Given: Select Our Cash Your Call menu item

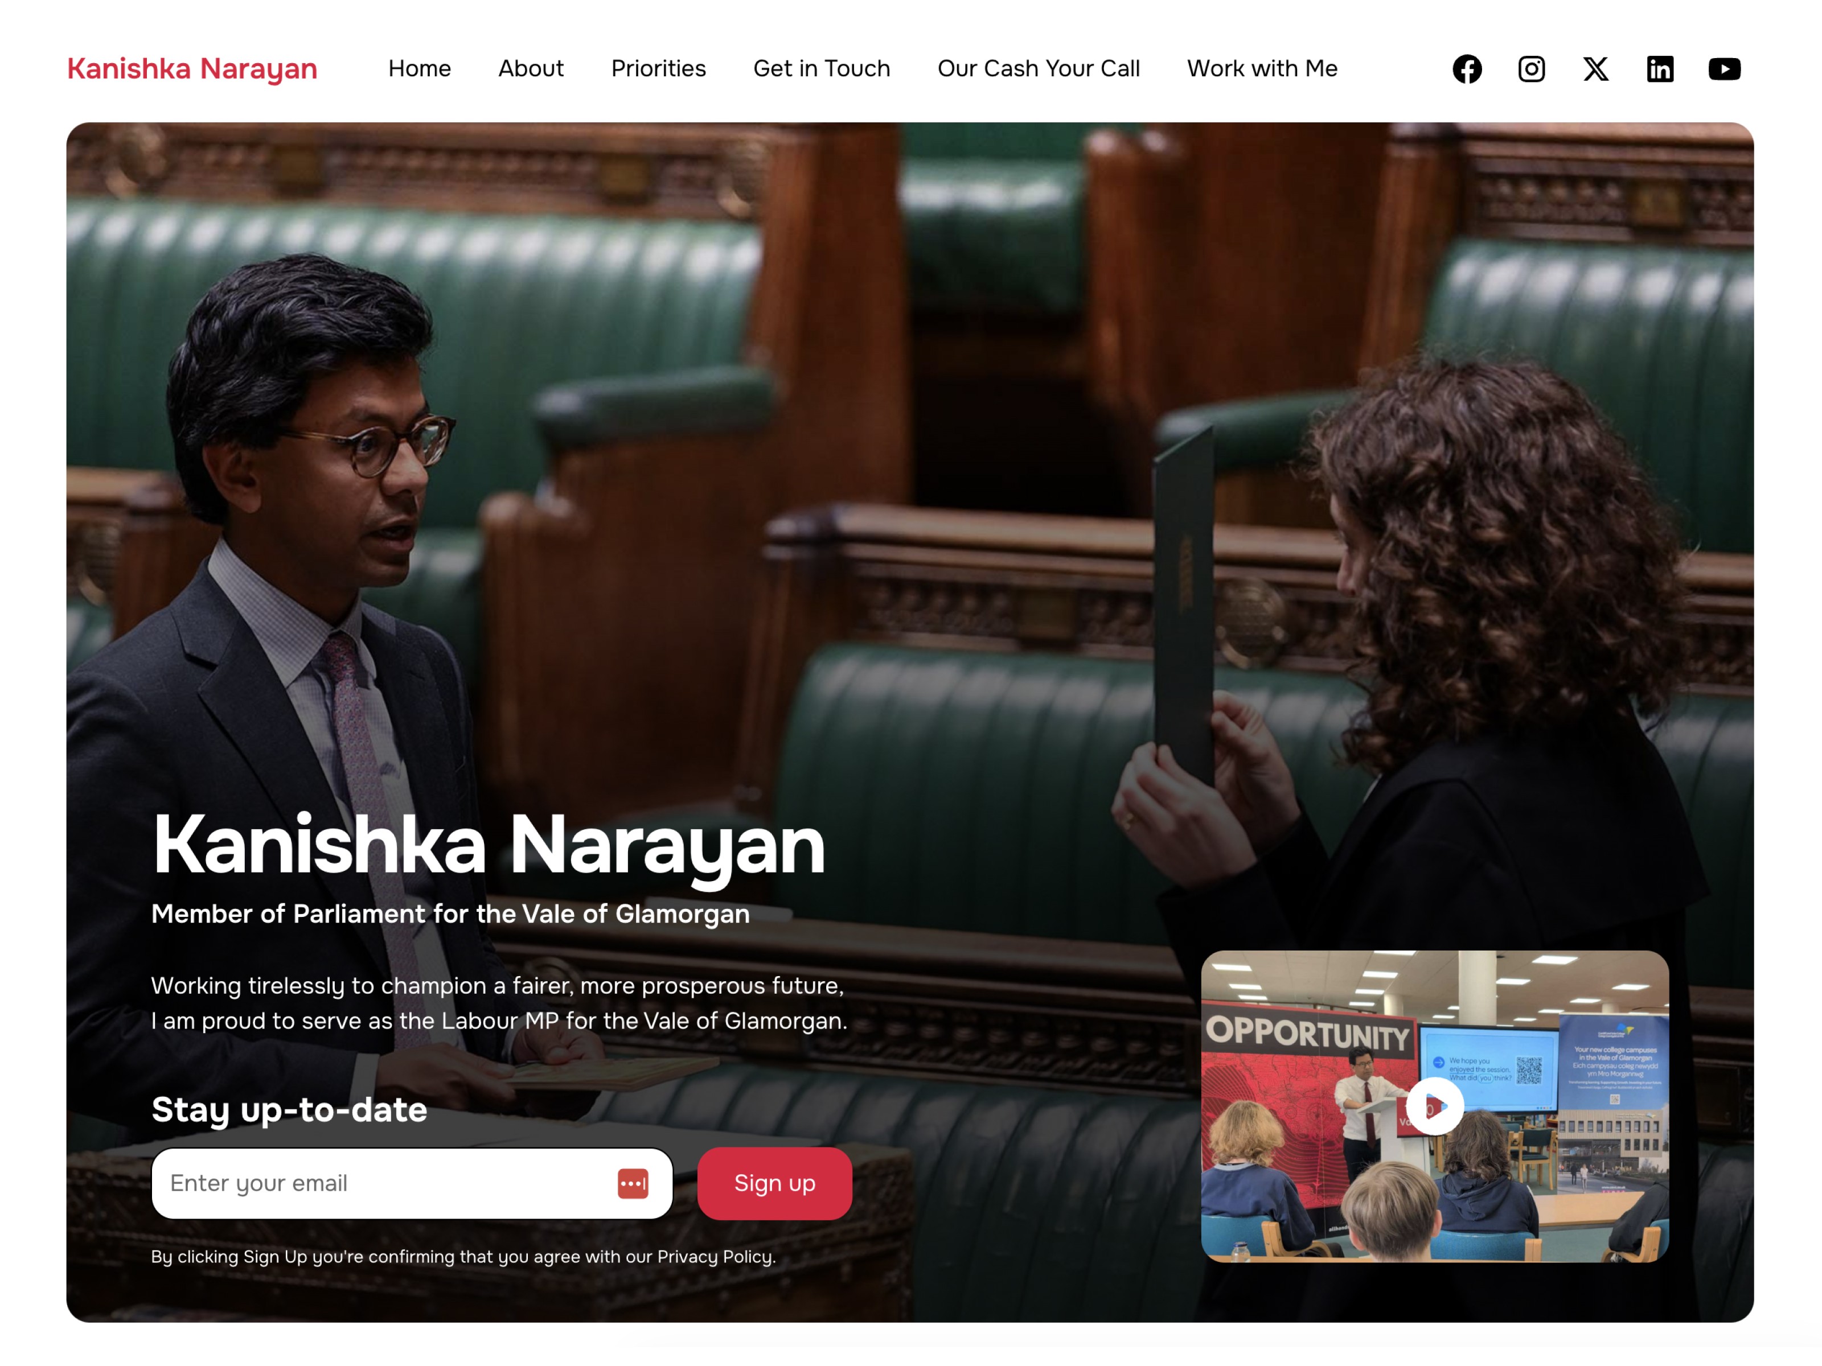Looking at the screenshot, I should click(1038, 68).
